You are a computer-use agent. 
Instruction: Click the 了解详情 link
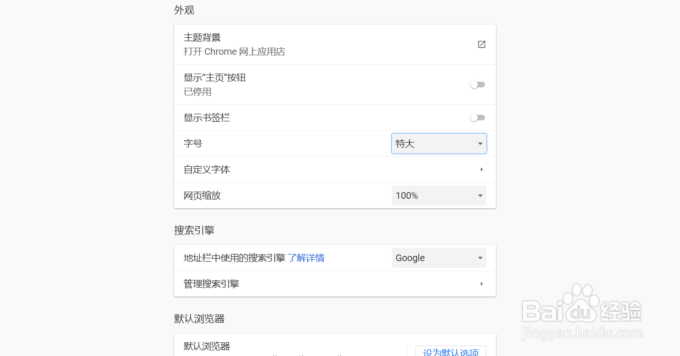click(306, 258)
